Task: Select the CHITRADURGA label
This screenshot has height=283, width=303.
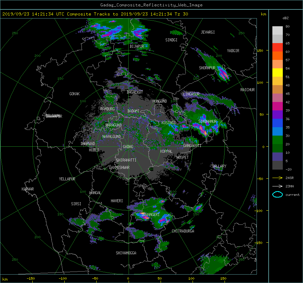Action: click(183, 231)
